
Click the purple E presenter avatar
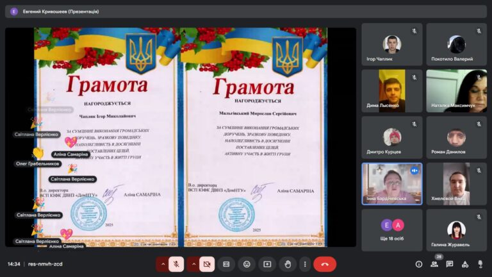[x=14, y=12]
